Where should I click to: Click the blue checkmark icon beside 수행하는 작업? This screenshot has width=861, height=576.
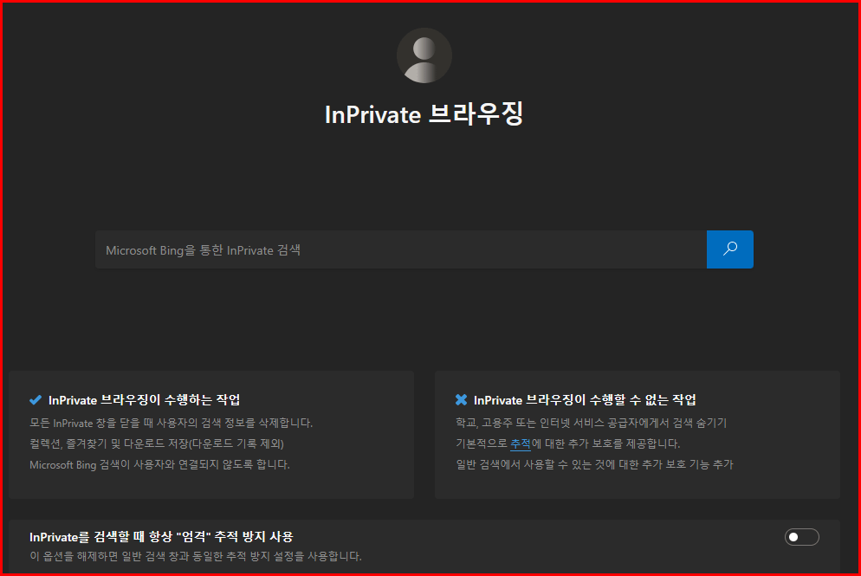click(36, 400)
